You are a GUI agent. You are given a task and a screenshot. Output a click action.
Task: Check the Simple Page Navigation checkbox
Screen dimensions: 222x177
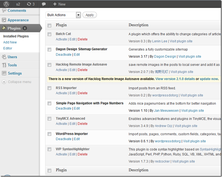coord(50,103)
